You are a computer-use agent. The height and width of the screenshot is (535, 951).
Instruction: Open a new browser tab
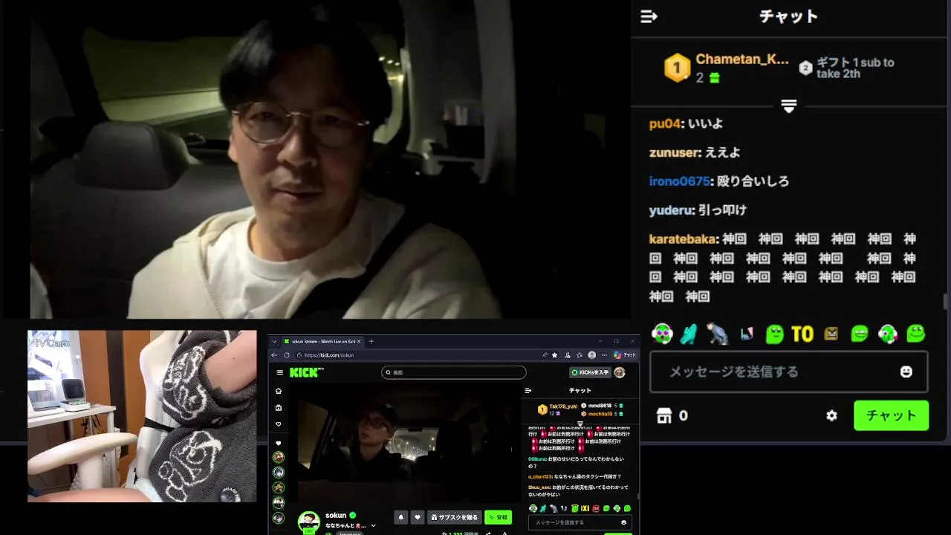click(371, 341)
